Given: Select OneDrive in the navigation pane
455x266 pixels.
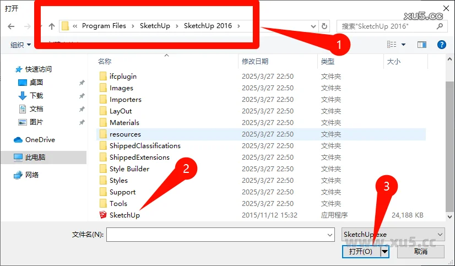Looking at the screenshot, I should (40, 140).
